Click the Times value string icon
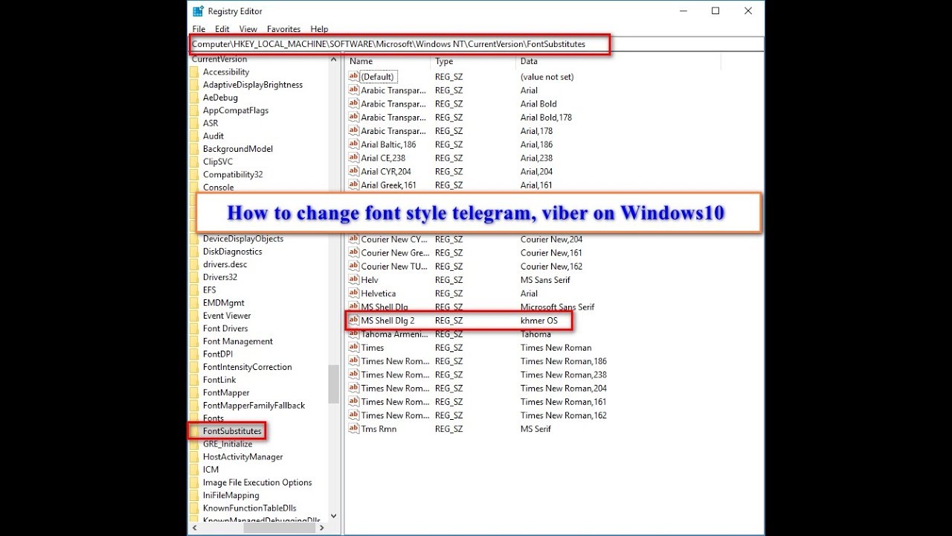This screenshot has width=952, height=536. pyautogui.click(x=354, y=348)
